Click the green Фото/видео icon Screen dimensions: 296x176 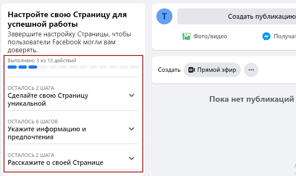click(x=186, y=36)
